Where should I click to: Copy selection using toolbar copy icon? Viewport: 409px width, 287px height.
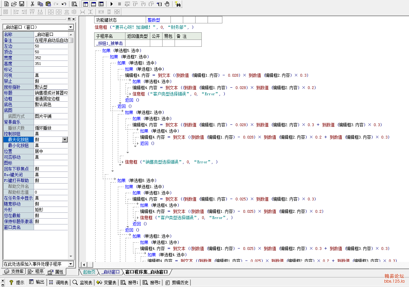point(40,4)
